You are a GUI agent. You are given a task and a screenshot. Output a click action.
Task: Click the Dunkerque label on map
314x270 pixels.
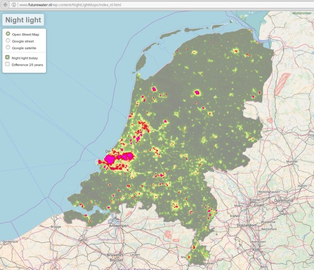10,242
